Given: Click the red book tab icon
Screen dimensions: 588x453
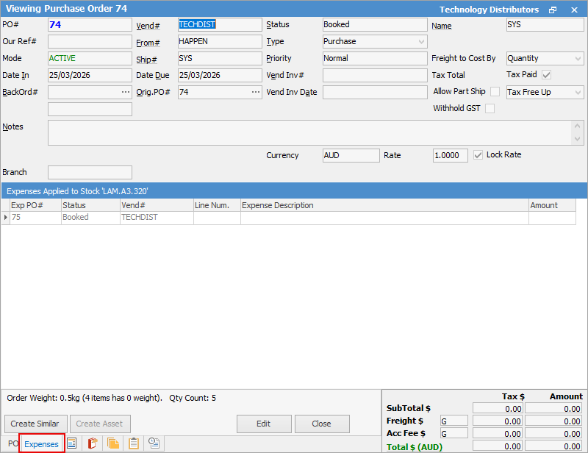Looking at the screenshot, I should pos(93,443).
